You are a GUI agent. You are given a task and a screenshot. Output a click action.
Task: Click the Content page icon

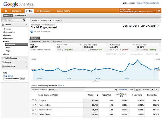(x=3, y=62)
